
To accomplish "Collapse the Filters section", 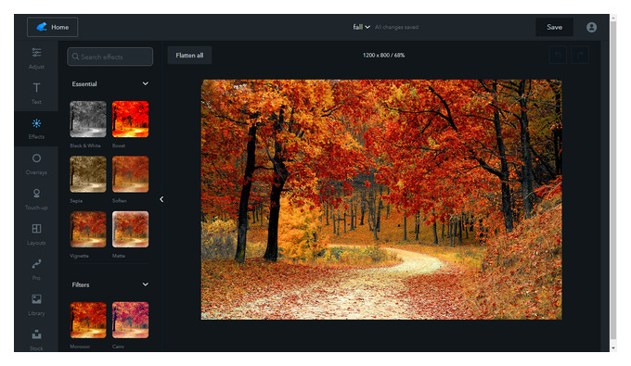I will [x=146, y=284].
